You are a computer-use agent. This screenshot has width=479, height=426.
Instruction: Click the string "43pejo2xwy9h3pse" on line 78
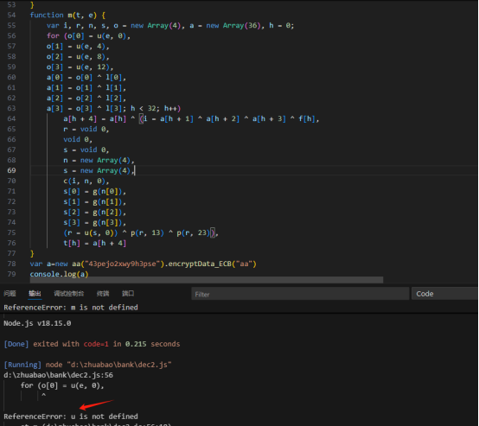point(122,264)
